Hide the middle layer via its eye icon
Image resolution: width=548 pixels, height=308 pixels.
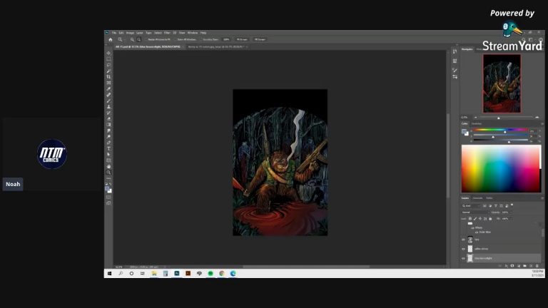pyautogui.click(x=463, y=249)
